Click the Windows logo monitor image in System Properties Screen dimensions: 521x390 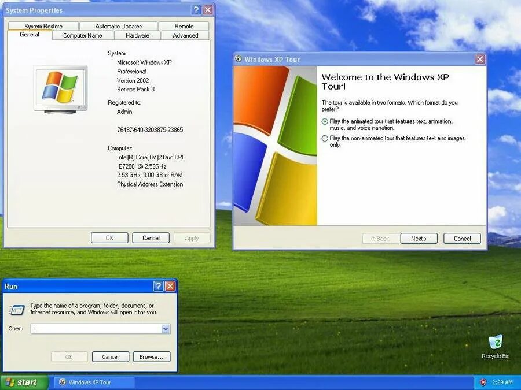(x=60, y=90)
